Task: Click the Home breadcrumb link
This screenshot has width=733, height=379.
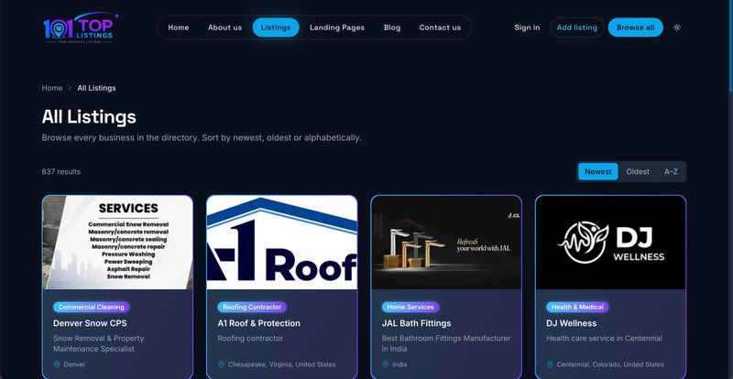Action: (x=52, y=88)
